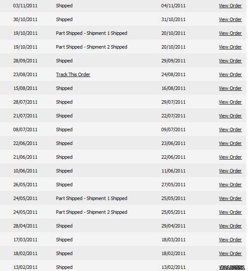The image size is (248, 271).
Task: View 19/10/2011 Shipment 2 order
Action: pos(230,47)
